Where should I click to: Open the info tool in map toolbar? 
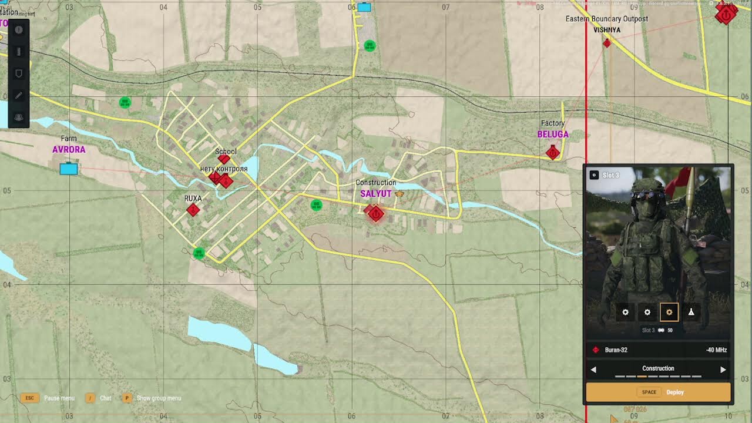19,29
